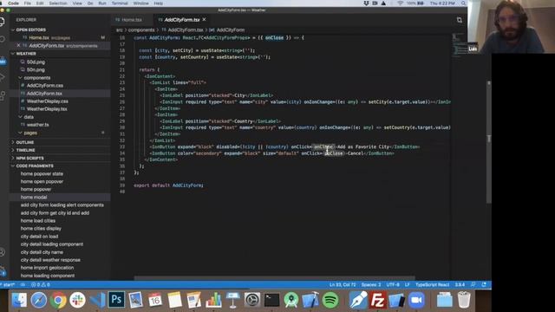Open Google Chrome from the dock

click(58, 301)
